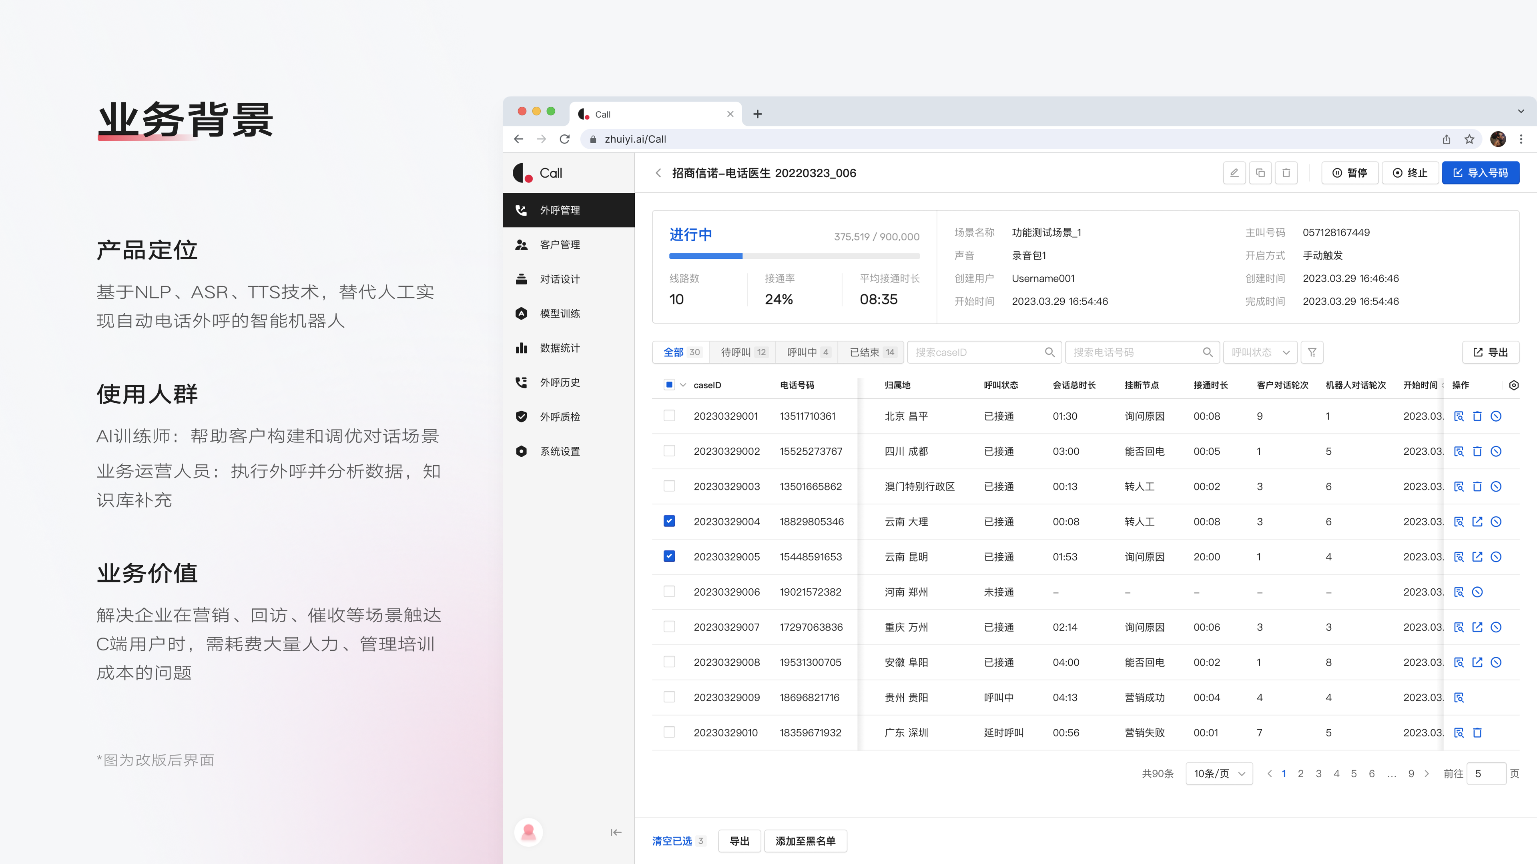Block the number of case 20230329001
The image size is (1537, 864).
point(1496,416)
